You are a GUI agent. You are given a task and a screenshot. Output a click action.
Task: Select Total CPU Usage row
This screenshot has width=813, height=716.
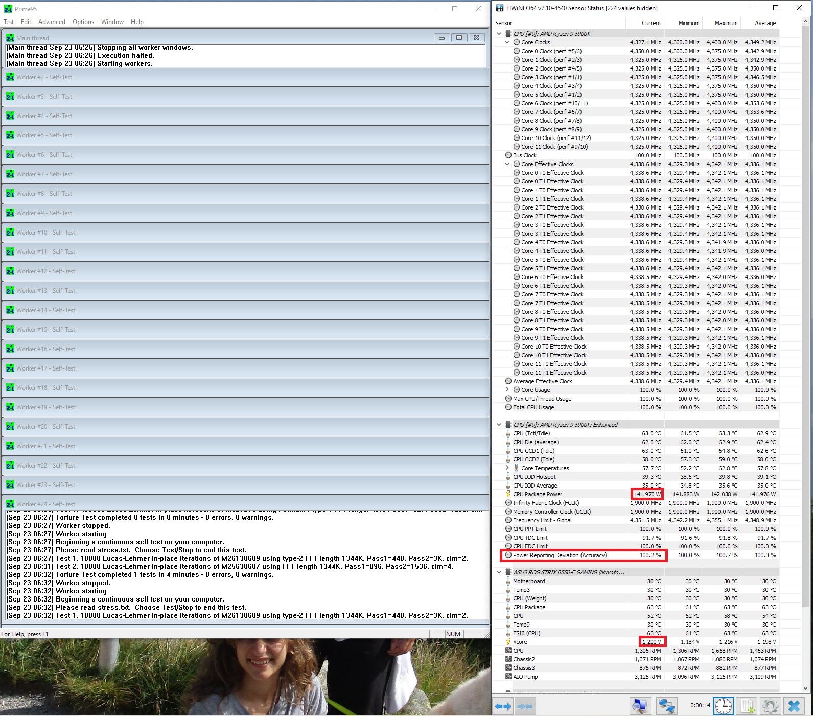coord(636,407)
